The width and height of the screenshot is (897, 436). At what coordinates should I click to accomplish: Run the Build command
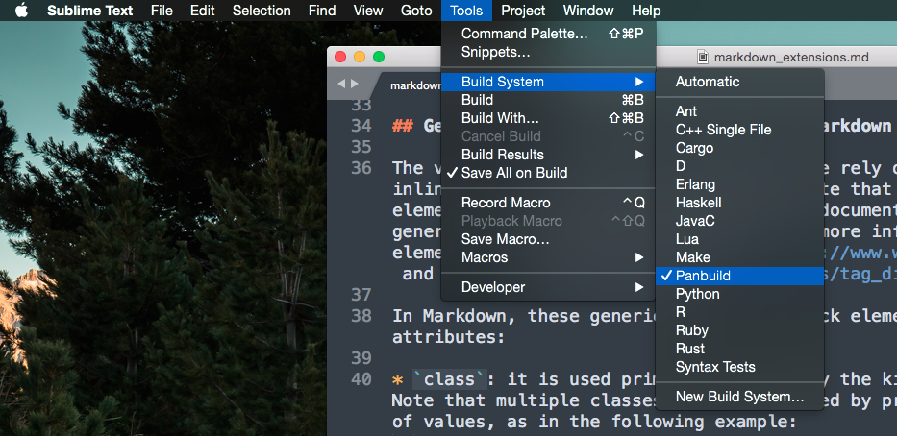tap(548, 100)
